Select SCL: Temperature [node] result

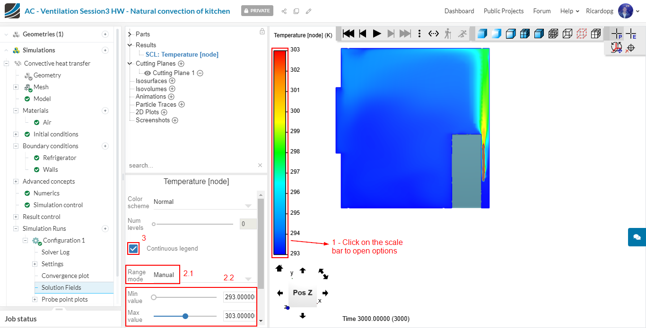[x=182, y=54]
